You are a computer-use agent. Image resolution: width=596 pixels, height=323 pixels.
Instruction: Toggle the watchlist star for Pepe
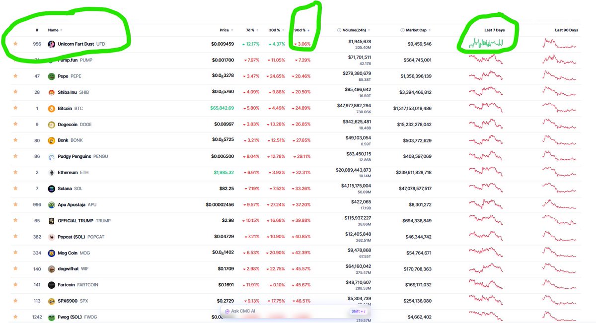[15, 76]
